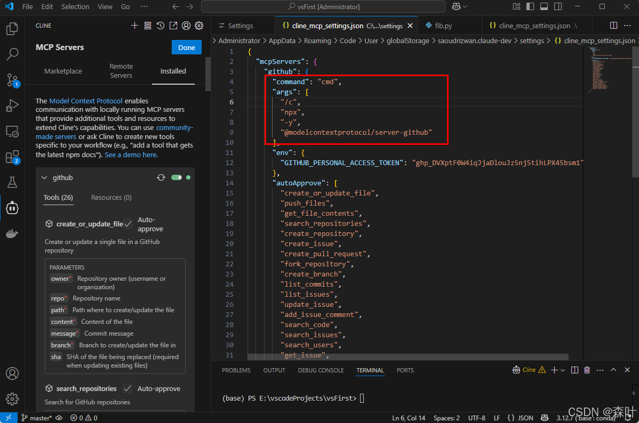The width and height of the screenshot is (639, 423).
Task: Open editor More Actions ellipsis
Action: (627, 26)
